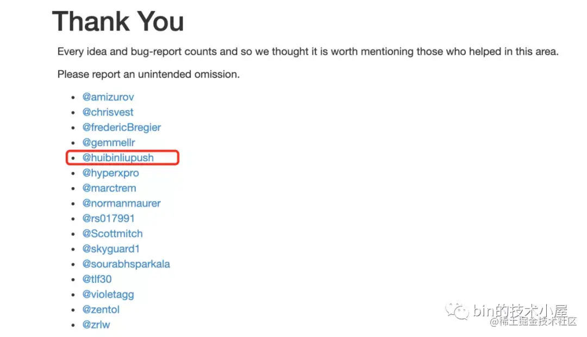Click the highlighted @huibinliupush link
The height and width of the screenshot is (337, 587).
click(118, 158)
